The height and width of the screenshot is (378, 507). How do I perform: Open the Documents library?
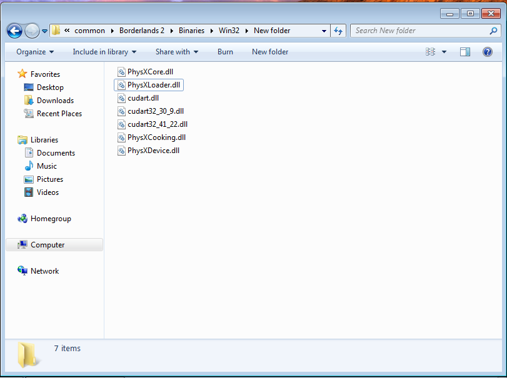point(56,153)
